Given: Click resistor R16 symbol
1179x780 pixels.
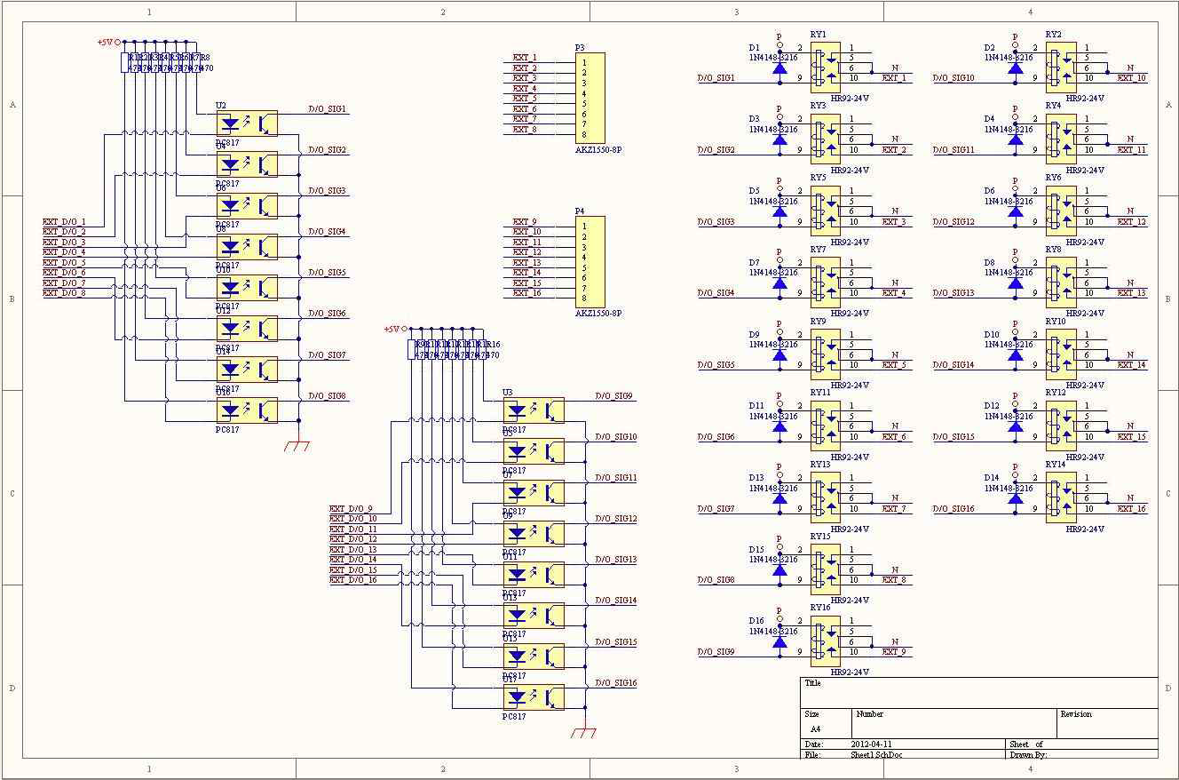Looking at the screenshot, I should pyautogui.click(x=482, y=349).
